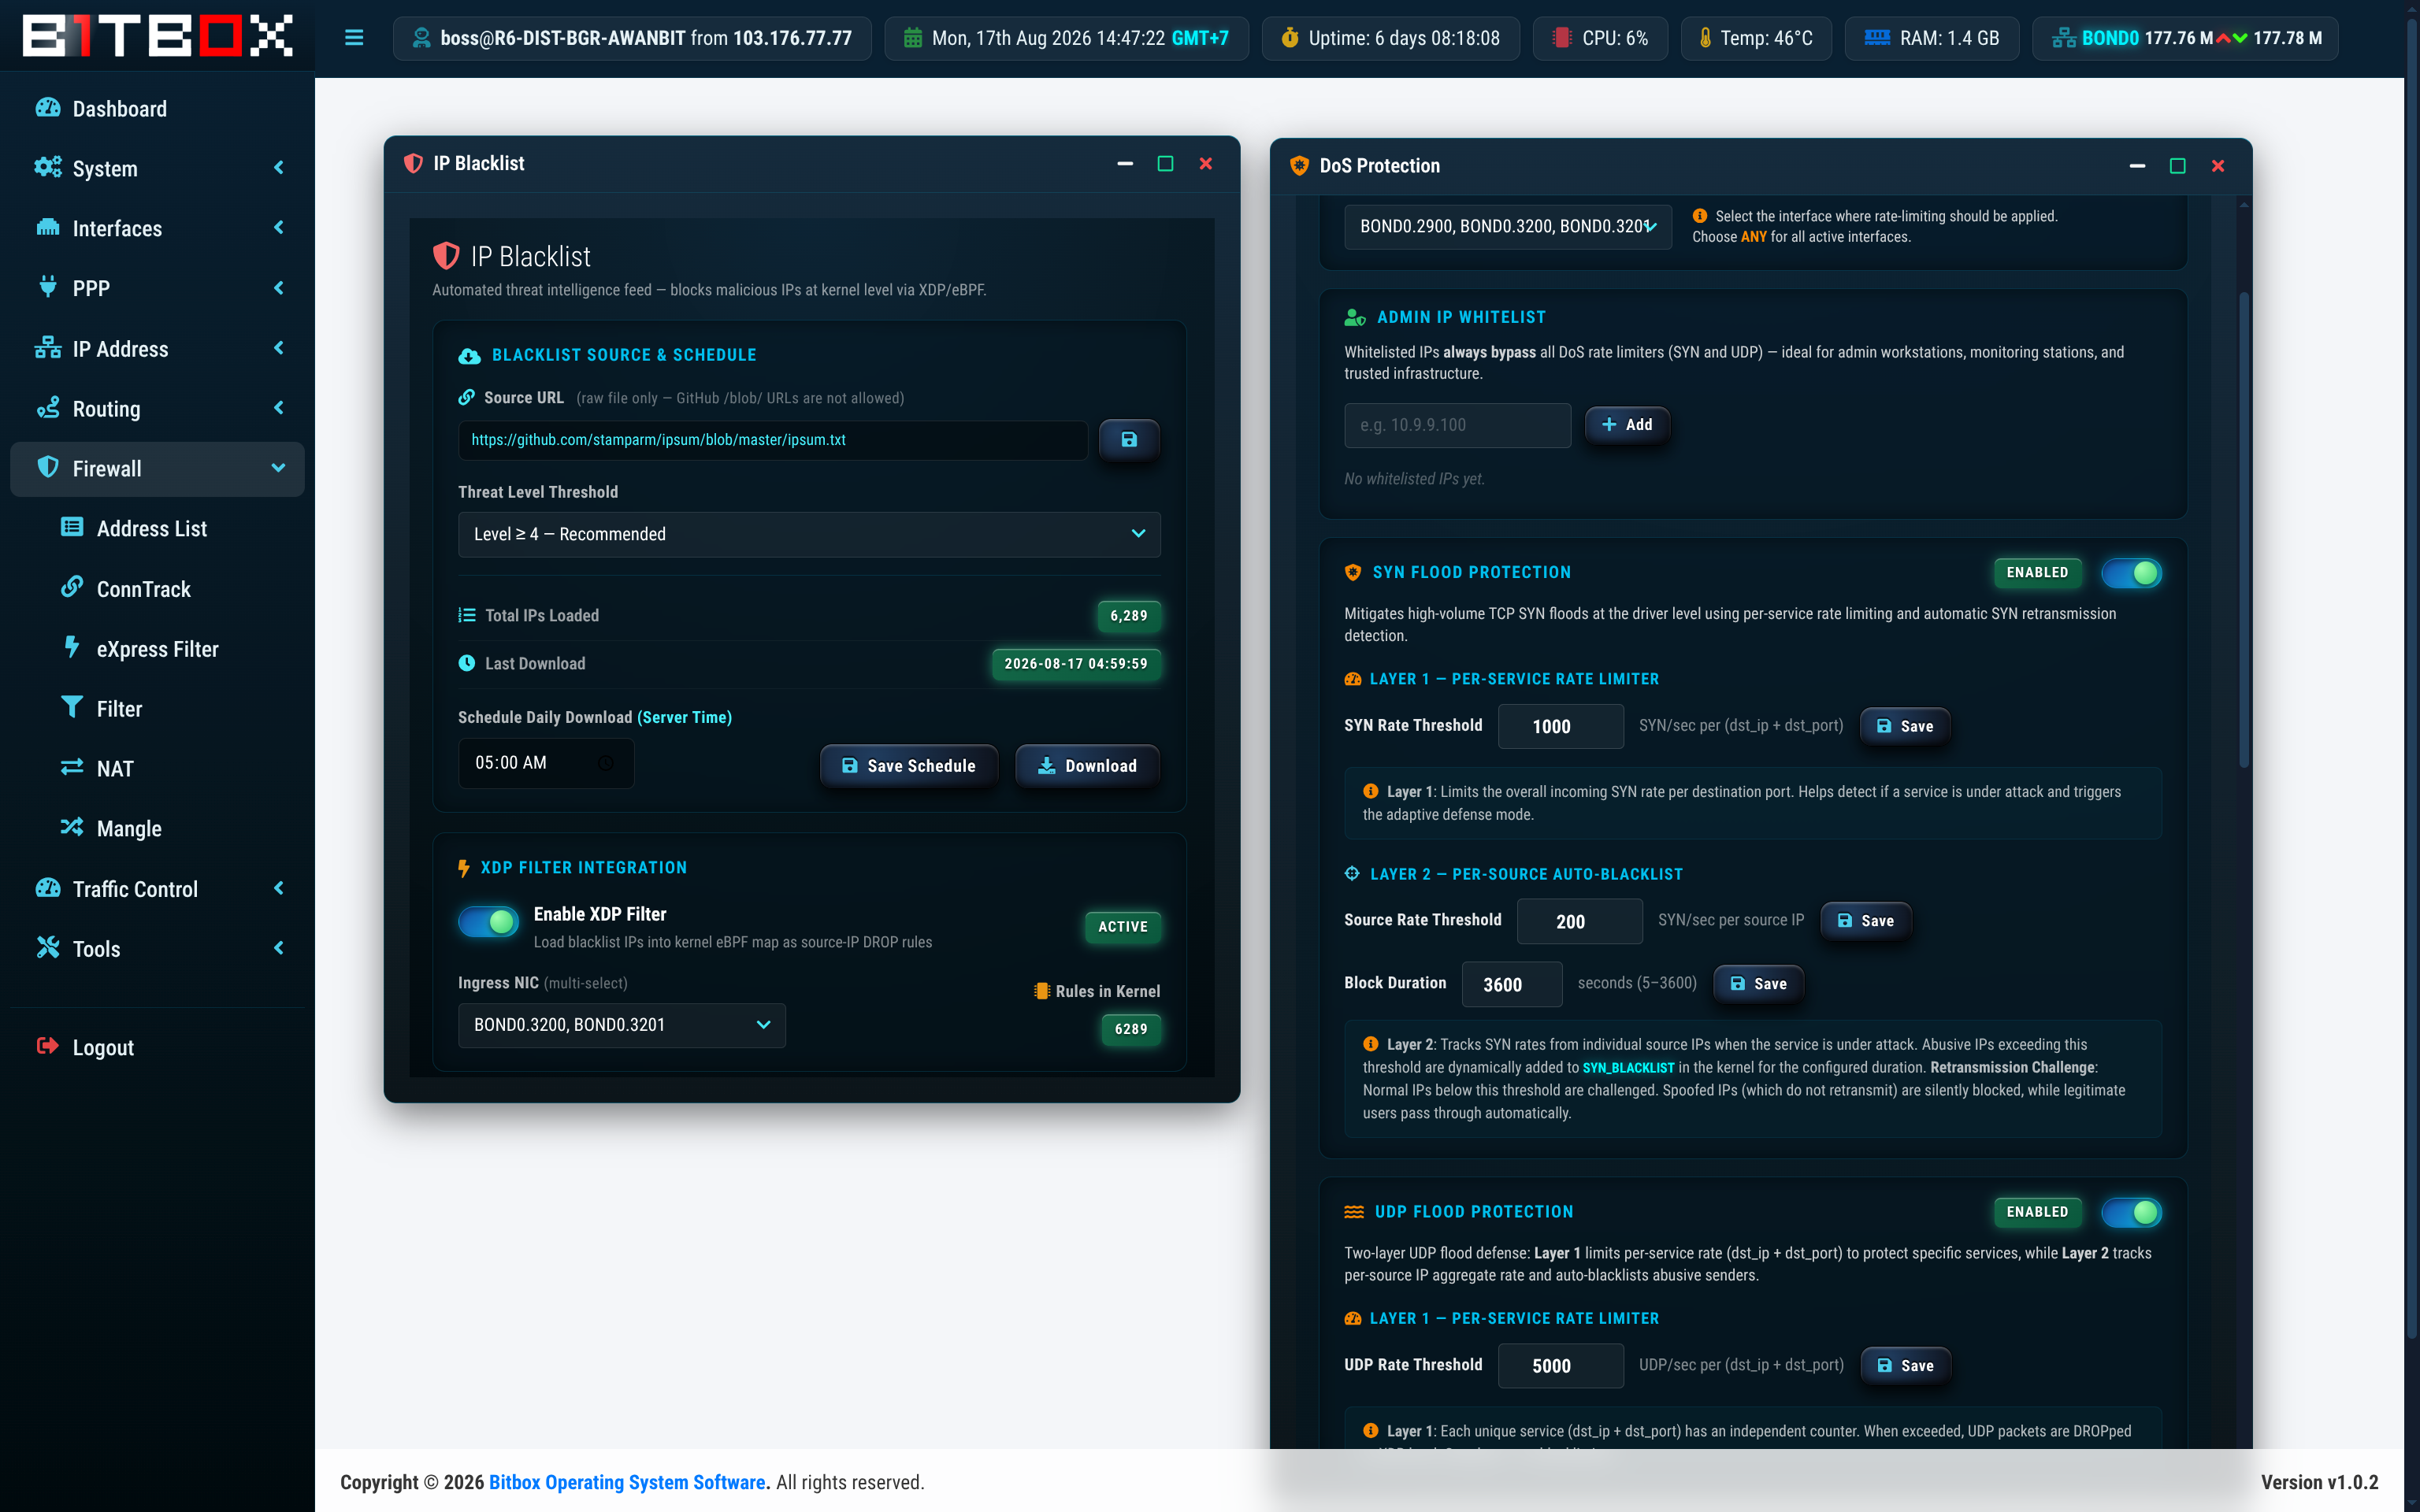The height and width of the screenshot is (1512, 2420).
Task: Click the hamburger menu icon in top bar
Action: coord(354,38)
